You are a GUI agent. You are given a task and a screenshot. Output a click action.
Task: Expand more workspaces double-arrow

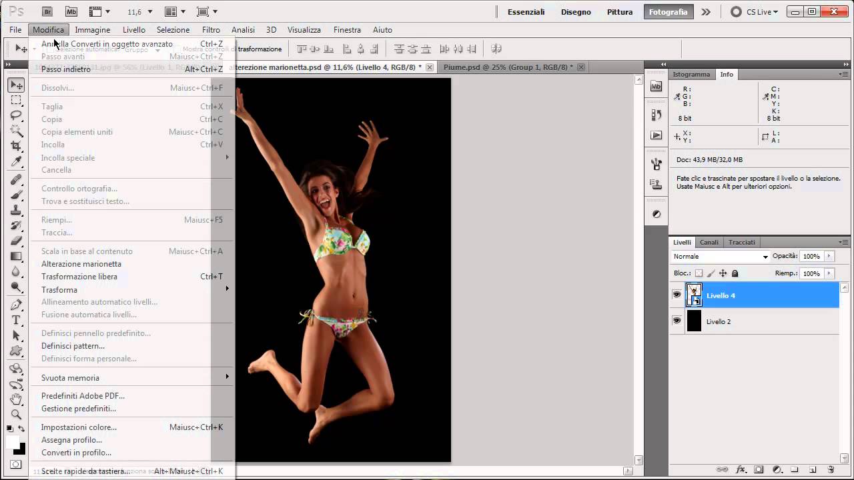pyautogui.click(x=706, y=12)
